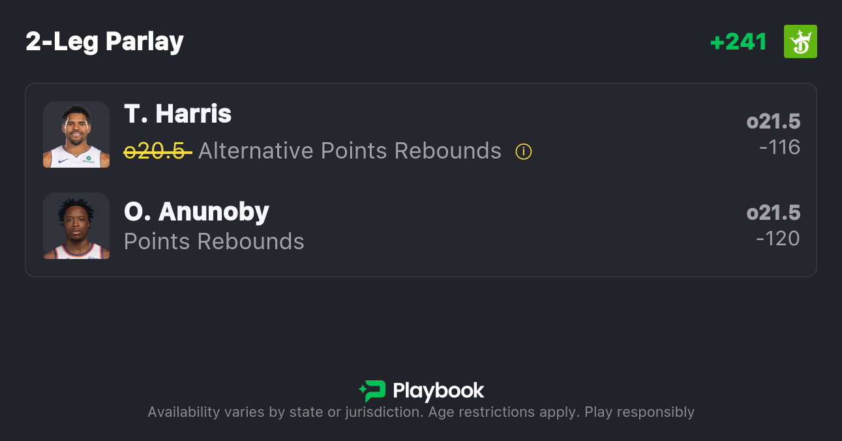Open O. Anunoby player headshot
The image size is (842, 441).
(x=76, y=226)
